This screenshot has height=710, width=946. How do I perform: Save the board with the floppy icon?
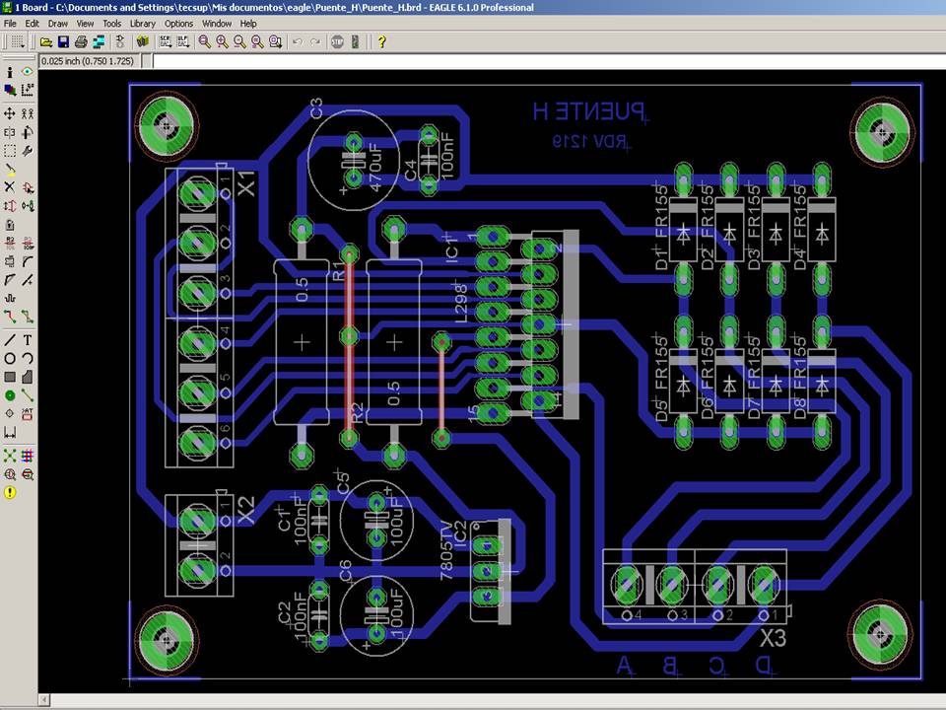tap(63, 41)
